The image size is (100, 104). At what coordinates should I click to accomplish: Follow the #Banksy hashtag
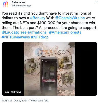[38, 18]
